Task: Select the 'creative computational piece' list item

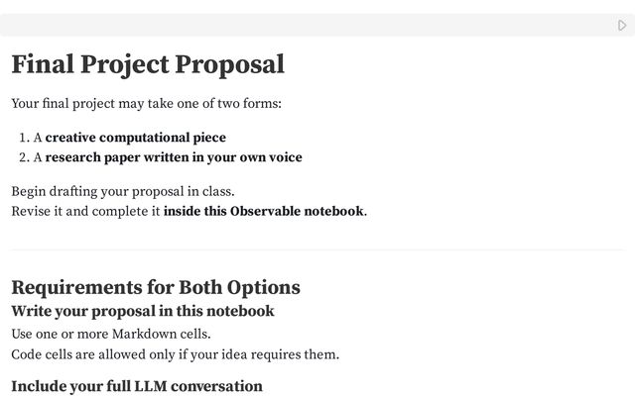Action: click(x=135, y=138)
